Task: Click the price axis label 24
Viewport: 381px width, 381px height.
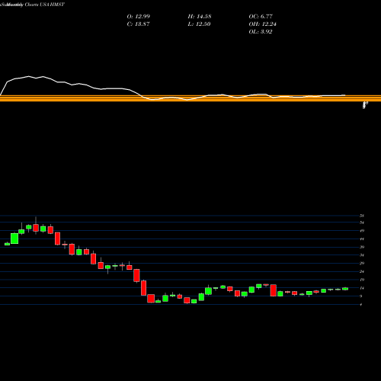Action: click(362, 271)
